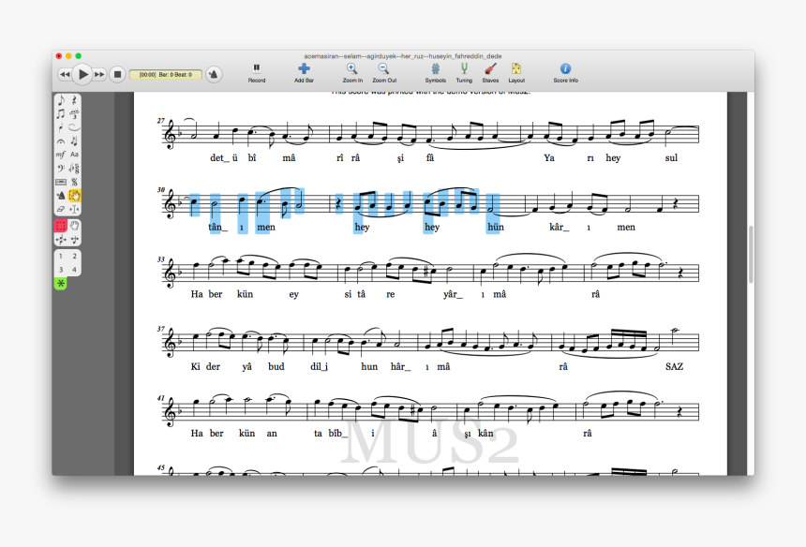Open the Layout options
Image resolution: width=806 pixels, height=547 pixels.
[516, 73]
